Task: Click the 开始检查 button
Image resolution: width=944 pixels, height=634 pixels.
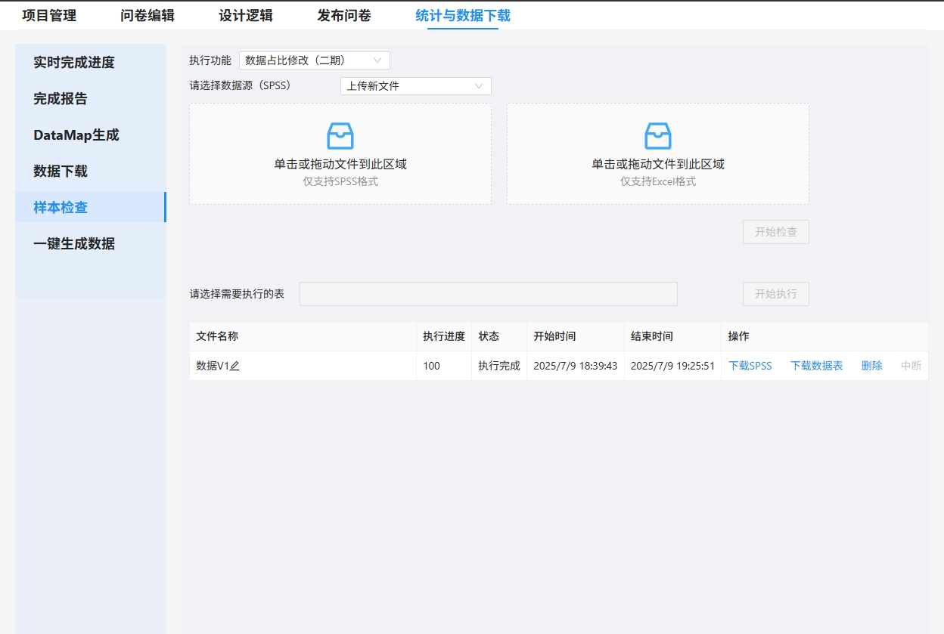Action: [776, 232]
